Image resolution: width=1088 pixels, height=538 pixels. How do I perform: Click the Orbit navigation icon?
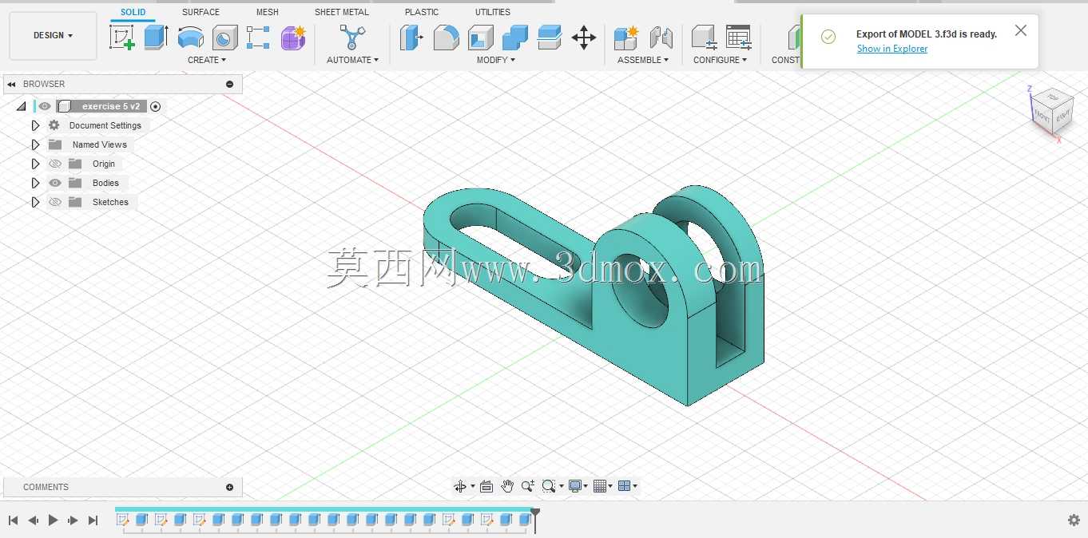click(459, 486)
